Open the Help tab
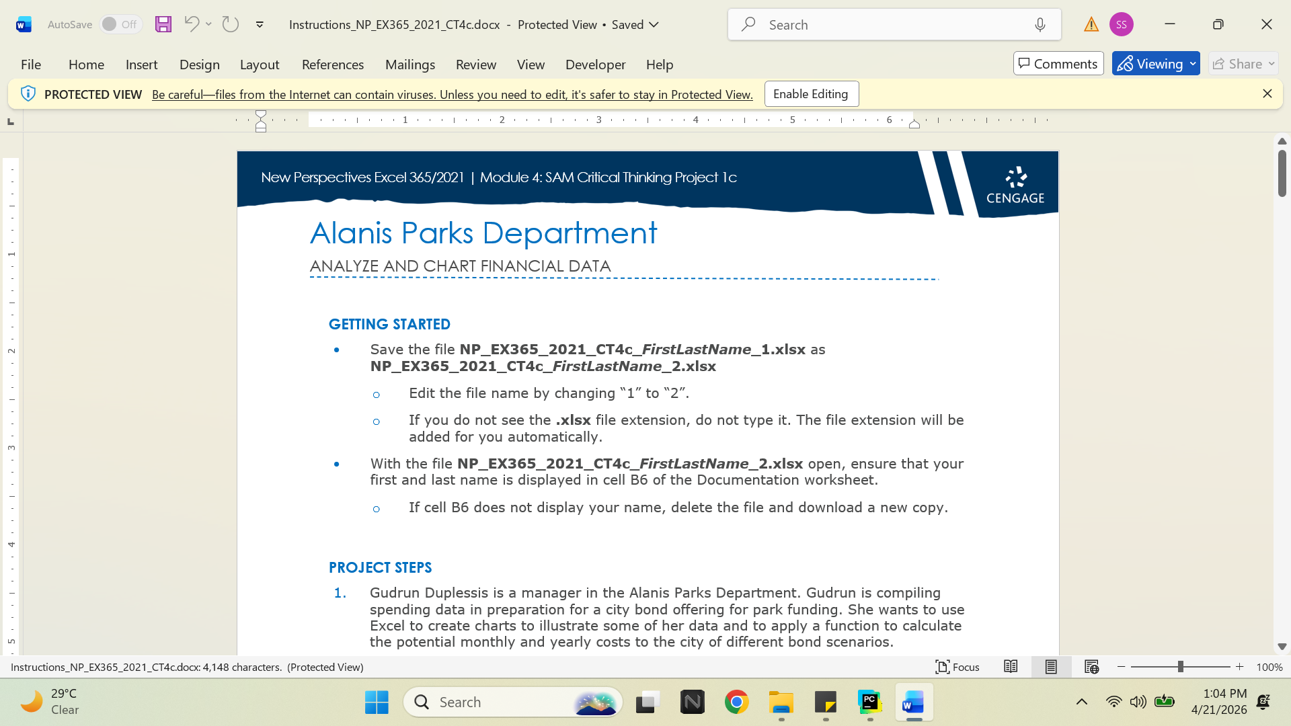 (x=660, y=64)
